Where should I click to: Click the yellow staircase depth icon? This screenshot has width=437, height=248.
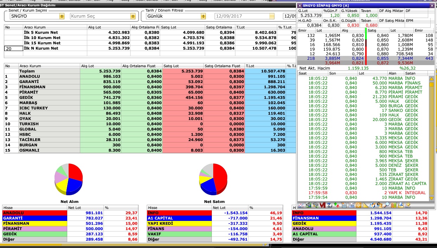pyautogui.click(x=365, y=205)
